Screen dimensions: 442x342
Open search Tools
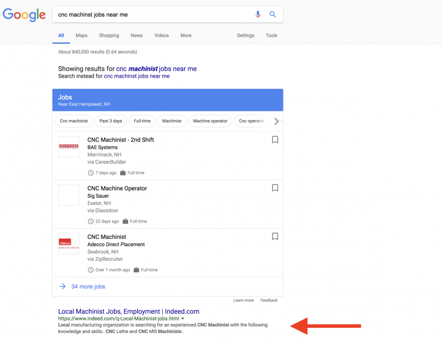[271, 36]
